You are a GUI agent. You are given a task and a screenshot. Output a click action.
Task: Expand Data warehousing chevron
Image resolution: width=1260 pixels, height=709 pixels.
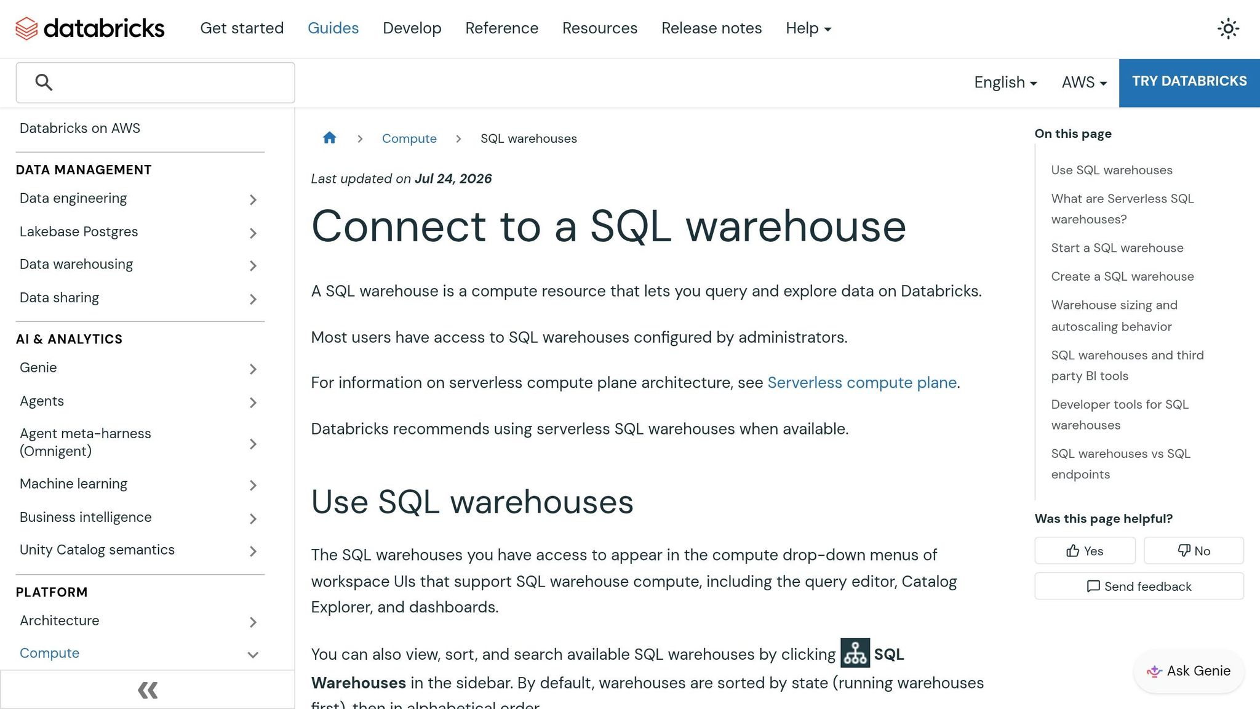click(x=253, y=265)
